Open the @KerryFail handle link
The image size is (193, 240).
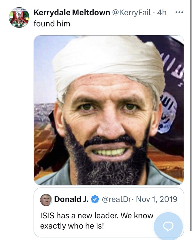[x=131, y=13]
